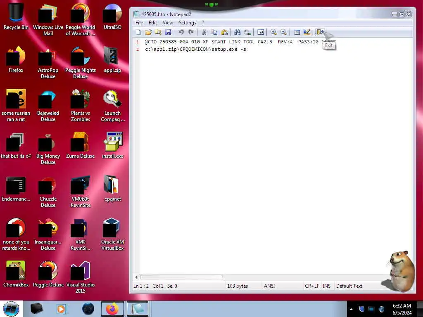Zoom in with the magnifier plus icon

273,32
